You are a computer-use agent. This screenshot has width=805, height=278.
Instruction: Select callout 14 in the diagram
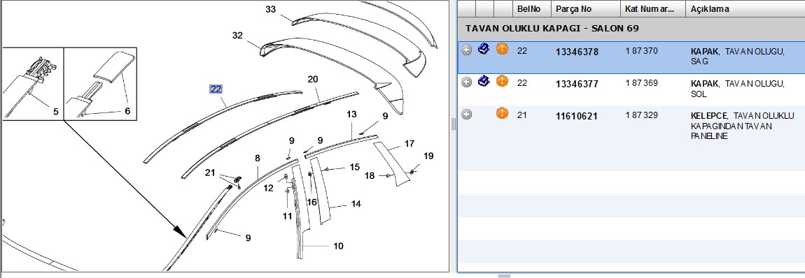coord(356,204)
